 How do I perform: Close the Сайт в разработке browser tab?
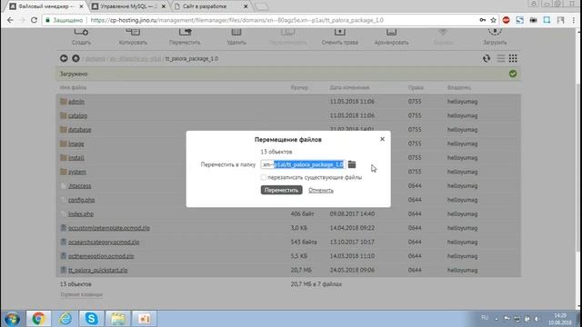(246, 6)
